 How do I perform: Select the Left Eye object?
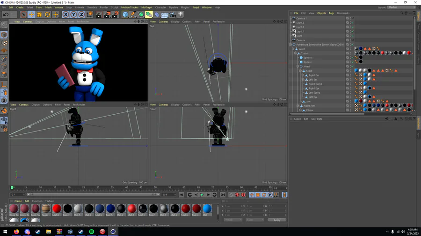click(x=313, y=97)
